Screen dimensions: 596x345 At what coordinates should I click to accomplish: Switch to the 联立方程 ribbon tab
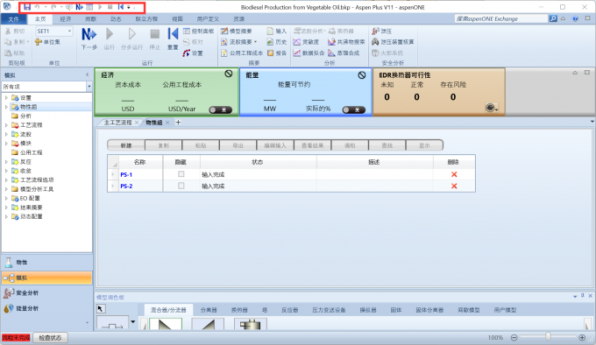point(146,19)
